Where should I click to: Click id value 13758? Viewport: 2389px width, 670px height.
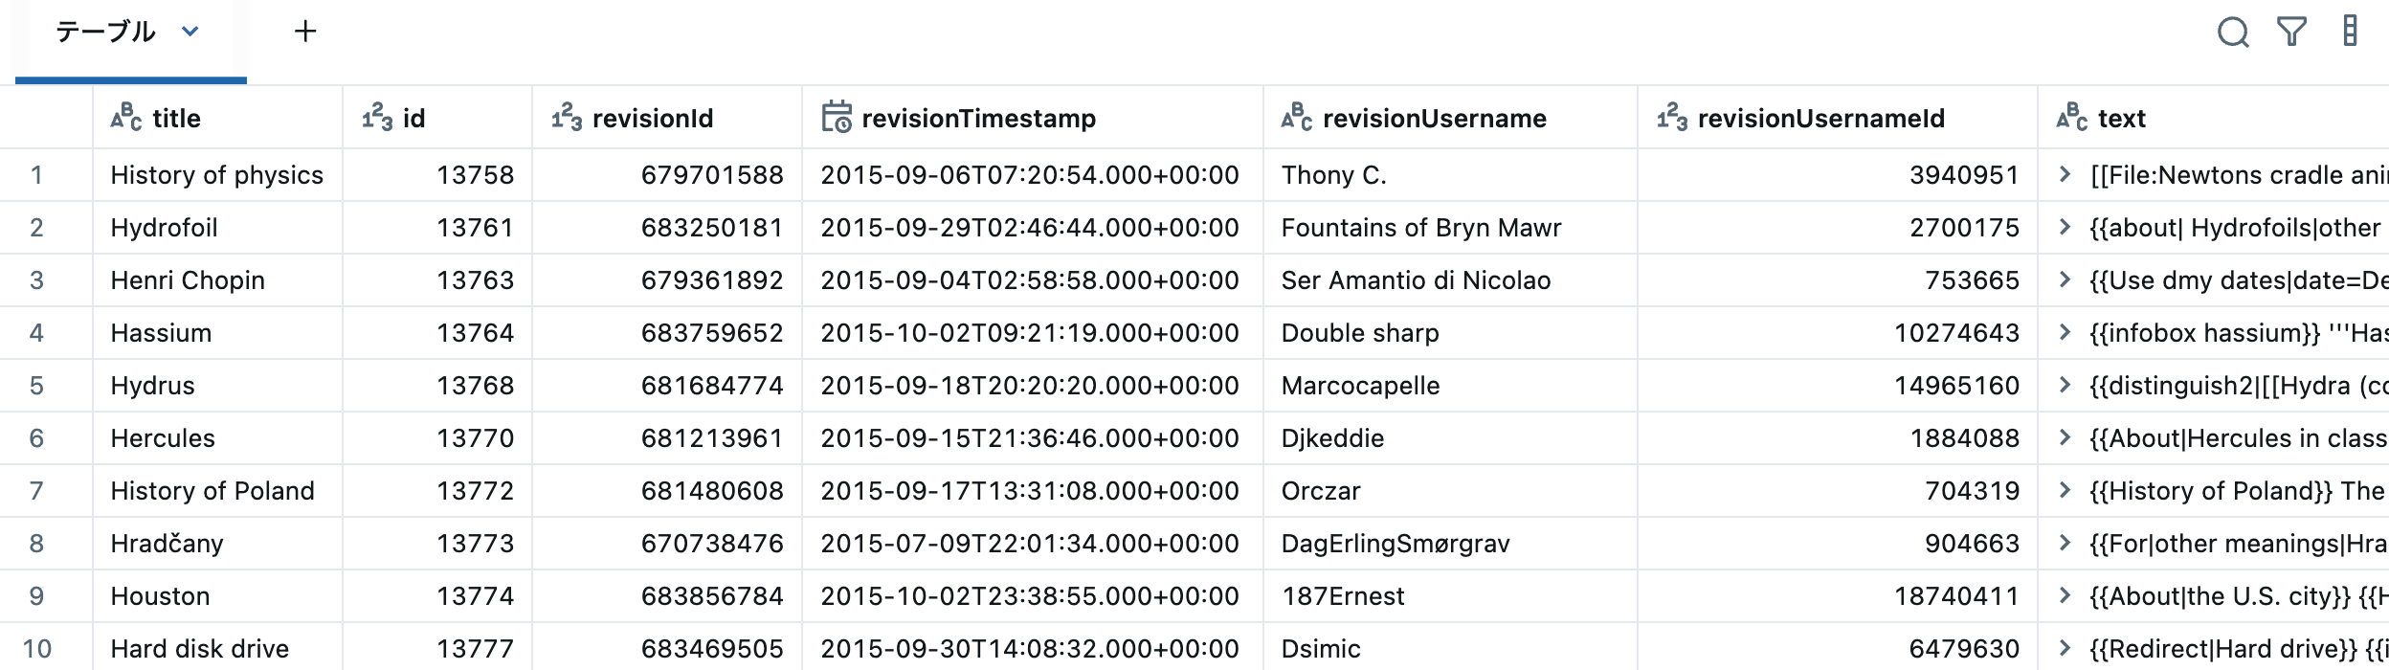point(476,175)
